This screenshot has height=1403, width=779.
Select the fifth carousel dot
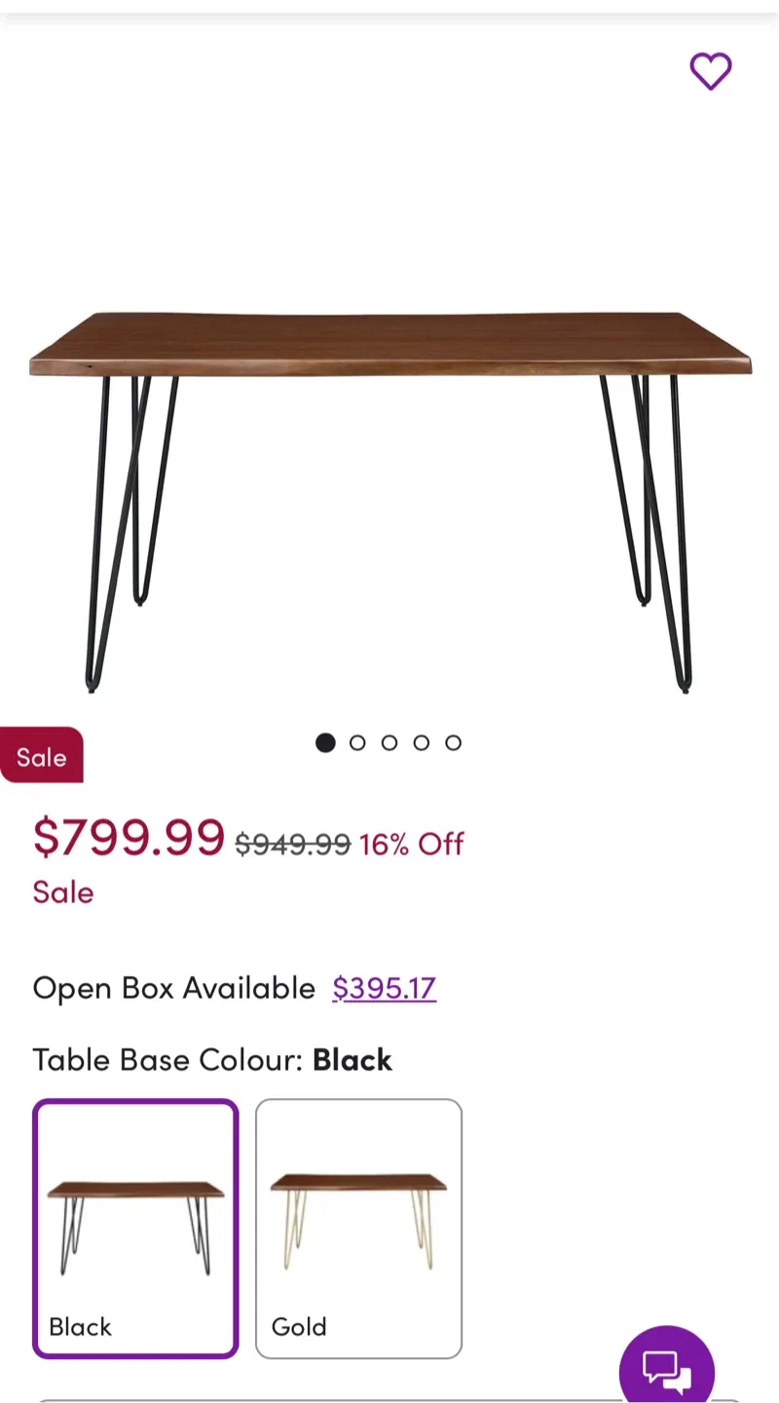[x=453, y=742]
